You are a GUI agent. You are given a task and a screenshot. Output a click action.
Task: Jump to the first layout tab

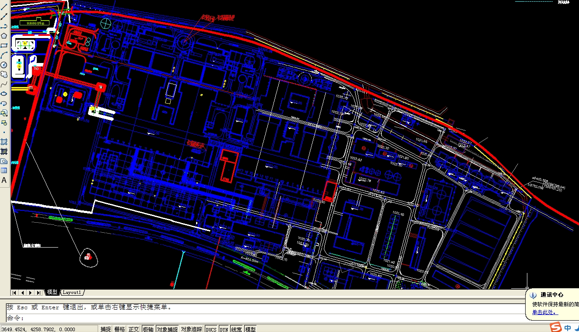point(14,293)
